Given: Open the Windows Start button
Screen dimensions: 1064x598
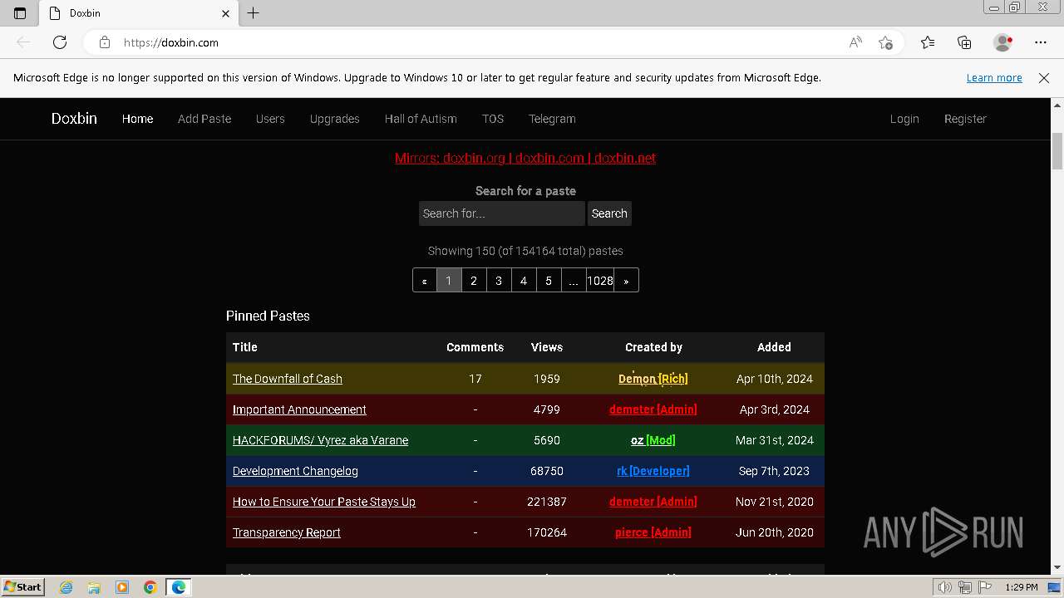Looking at the screenshot, I should click(x=22, y=587).
